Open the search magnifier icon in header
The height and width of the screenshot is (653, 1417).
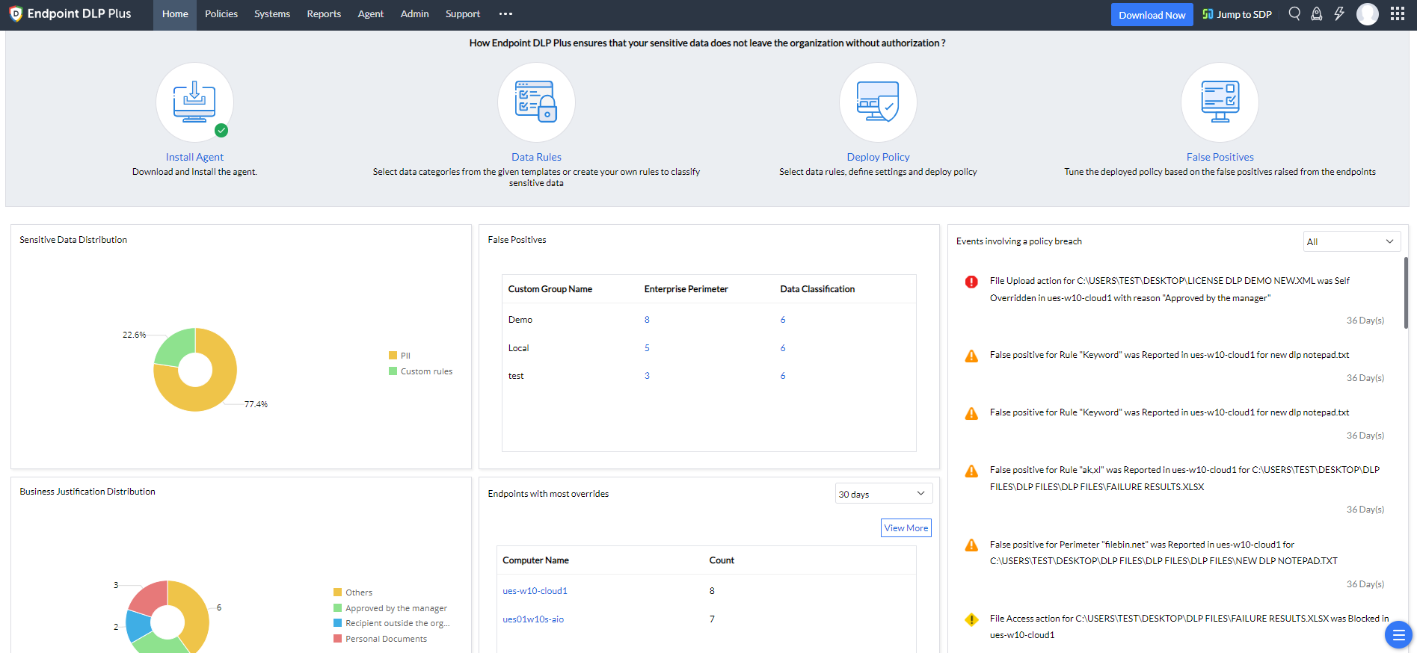tap(1294, 13)
